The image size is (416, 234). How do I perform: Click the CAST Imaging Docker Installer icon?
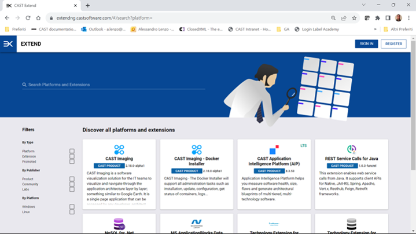pos(197,149)
